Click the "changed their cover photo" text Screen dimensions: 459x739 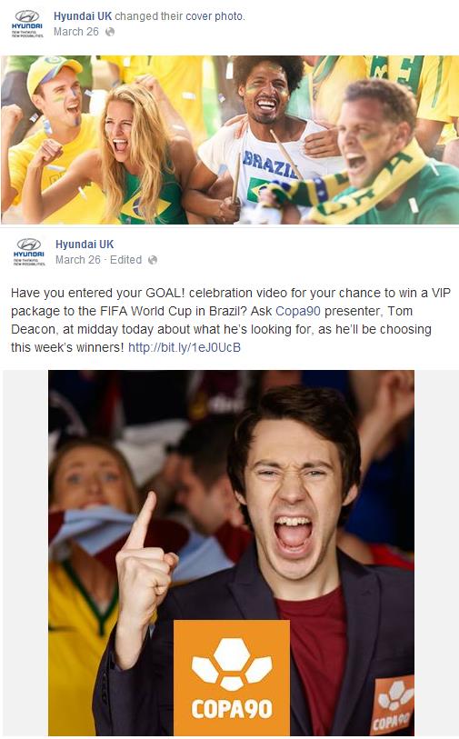(x=180, y=16)
